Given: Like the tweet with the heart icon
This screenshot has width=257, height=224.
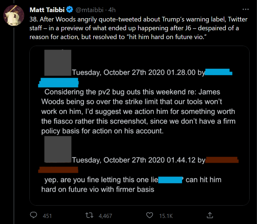Looking at the screenshot, I should pos(150,215).
